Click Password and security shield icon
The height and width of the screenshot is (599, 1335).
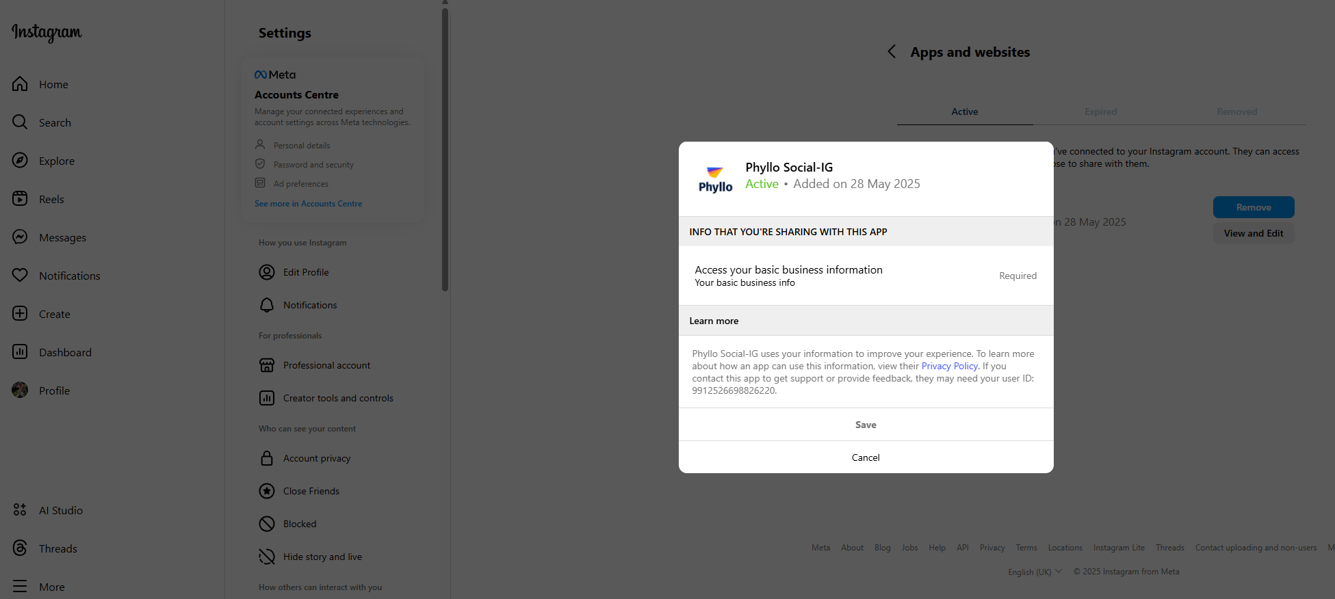point(260,164)
